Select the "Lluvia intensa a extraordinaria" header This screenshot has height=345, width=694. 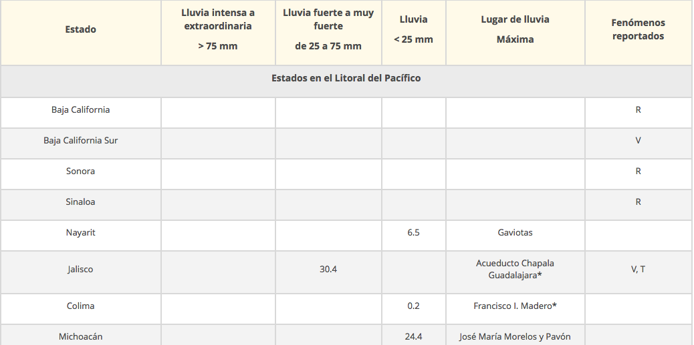click(x=217, y=29)
